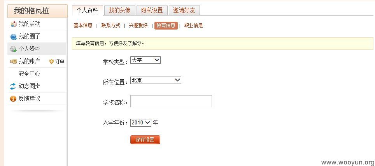Switch to the 我的头像 tab
Viewport: 375px width, 166px height.
(x=119, y=10)
